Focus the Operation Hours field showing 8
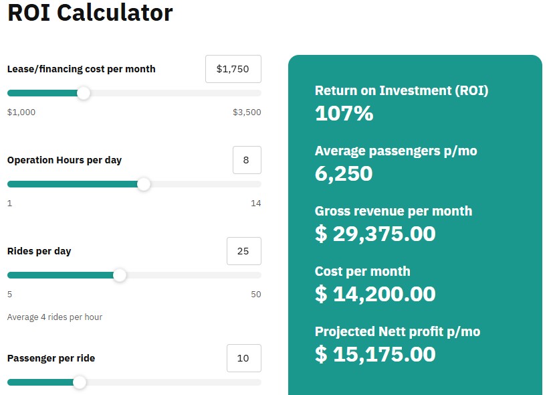Screen dimensions: 551x395 pyautogui.click(x=246, y=160)
